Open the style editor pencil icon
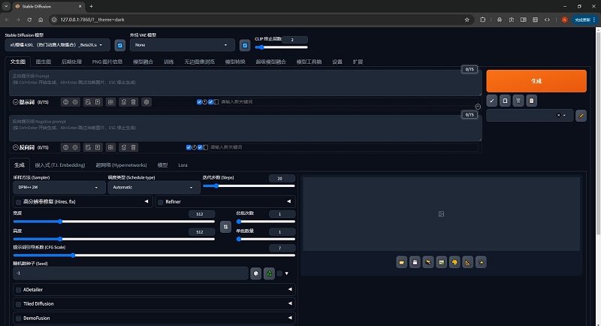The width and height of the screenshot is (601, 326). point(581,116)
